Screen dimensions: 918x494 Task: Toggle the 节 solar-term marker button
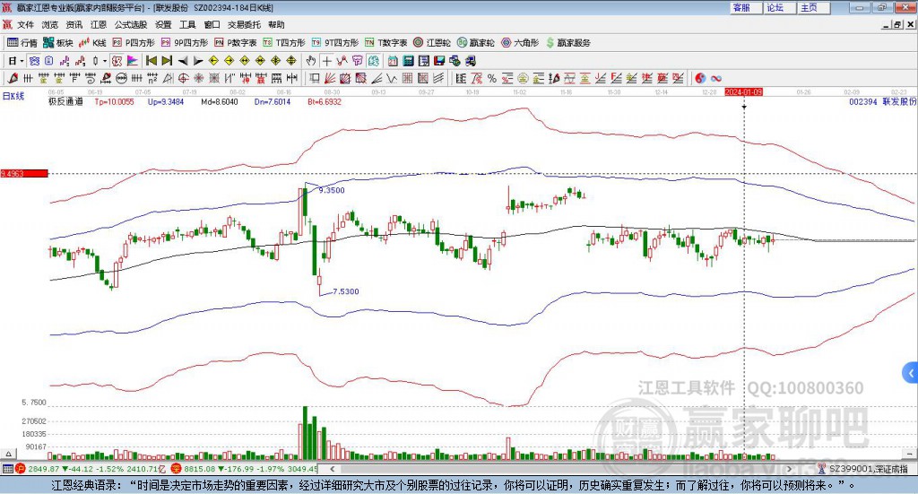pyautogui.click(x=357, y=60)
